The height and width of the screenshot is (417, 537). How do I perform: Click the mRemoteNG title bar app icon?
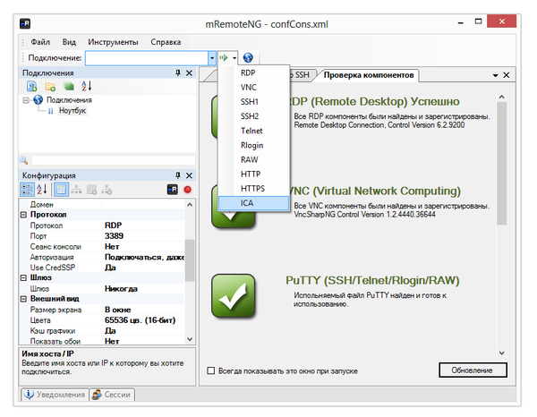click(x=25, y=23)
